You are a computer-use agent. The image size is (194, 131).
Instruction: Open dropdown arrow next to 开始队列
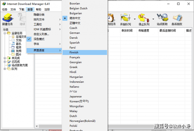pos(135,19)
